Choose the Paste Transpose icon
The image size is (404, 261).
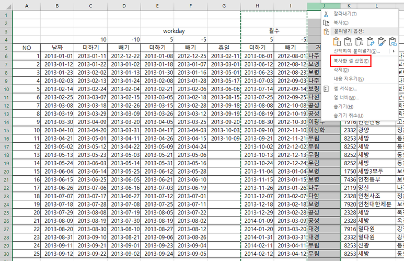click(x=370, y=41)
